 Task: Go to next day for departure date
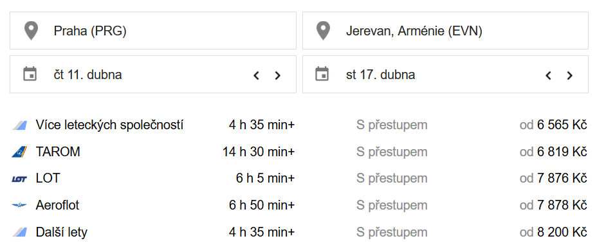pos(277,75)
